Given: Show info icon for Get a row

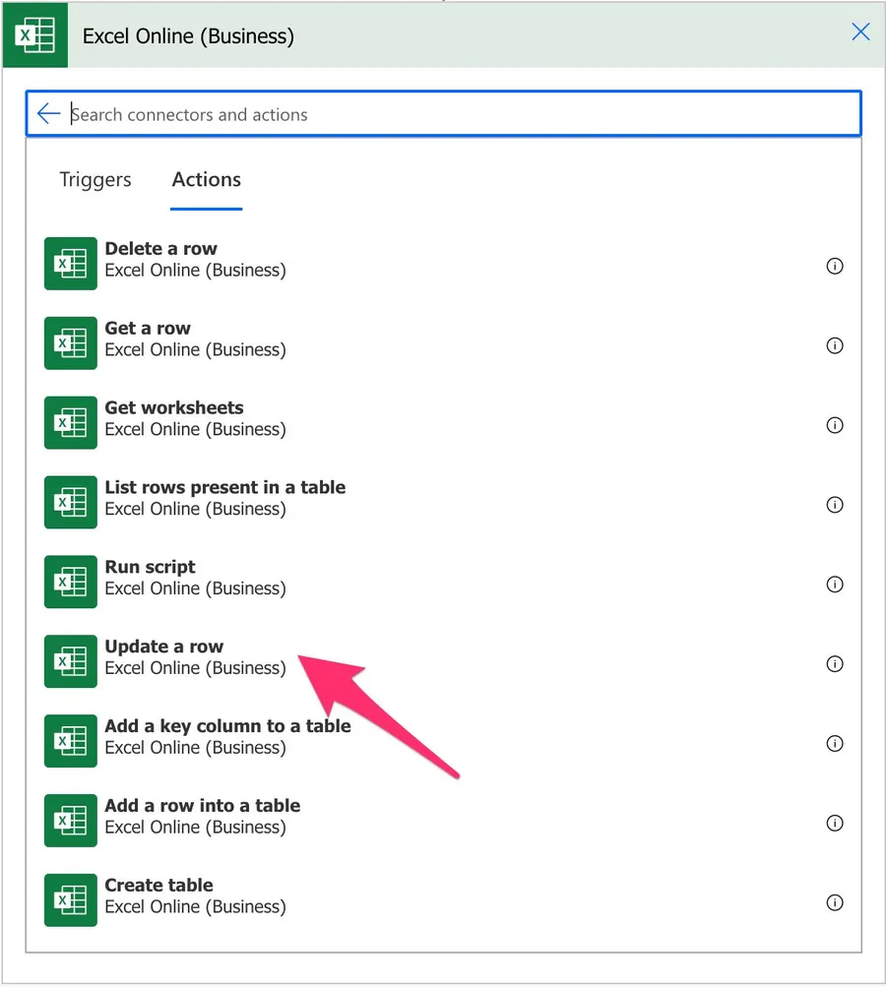Looking at the screenshot, I should (x=835, y=345).
